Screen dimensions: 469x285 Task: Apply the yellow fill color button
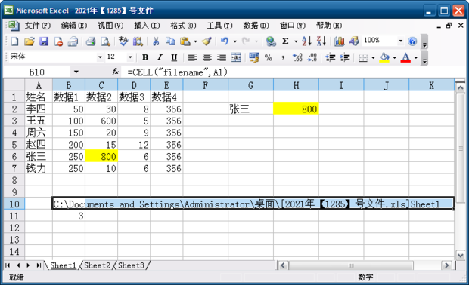[x=384, y=57]
